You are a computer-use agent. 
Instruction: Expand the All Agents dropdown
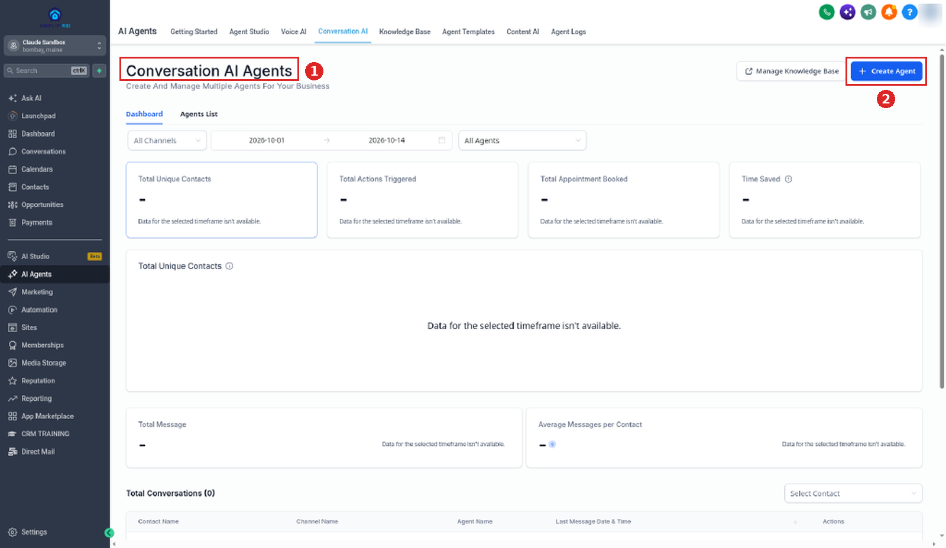(522, 141)
